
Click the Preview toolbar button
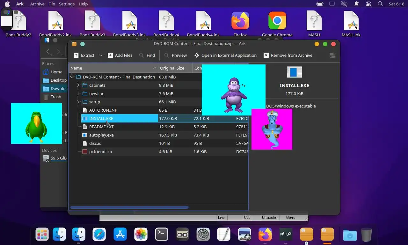pos(175,55)
